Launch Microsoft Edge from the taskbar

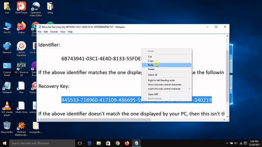click(x=89, y=143)
